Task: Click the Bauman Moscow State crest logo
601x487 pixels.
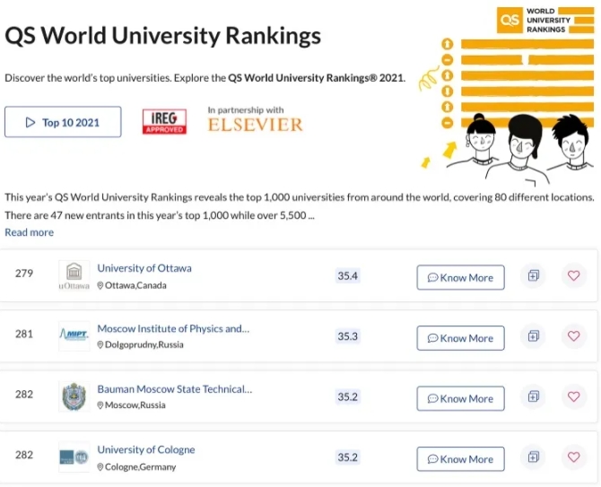Action: 74,396
